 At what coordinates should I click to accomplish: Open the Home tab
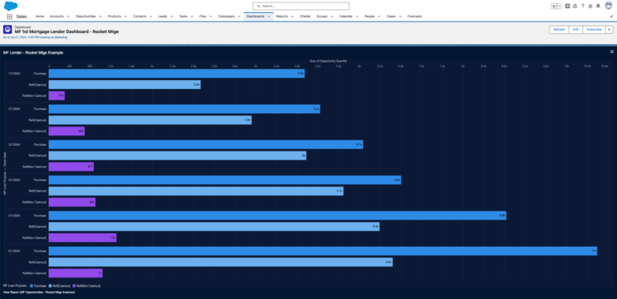click(39, 17)
